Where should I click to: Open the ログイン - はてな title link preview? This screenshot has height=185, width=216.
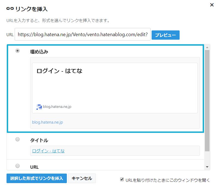tap(48, 151)
